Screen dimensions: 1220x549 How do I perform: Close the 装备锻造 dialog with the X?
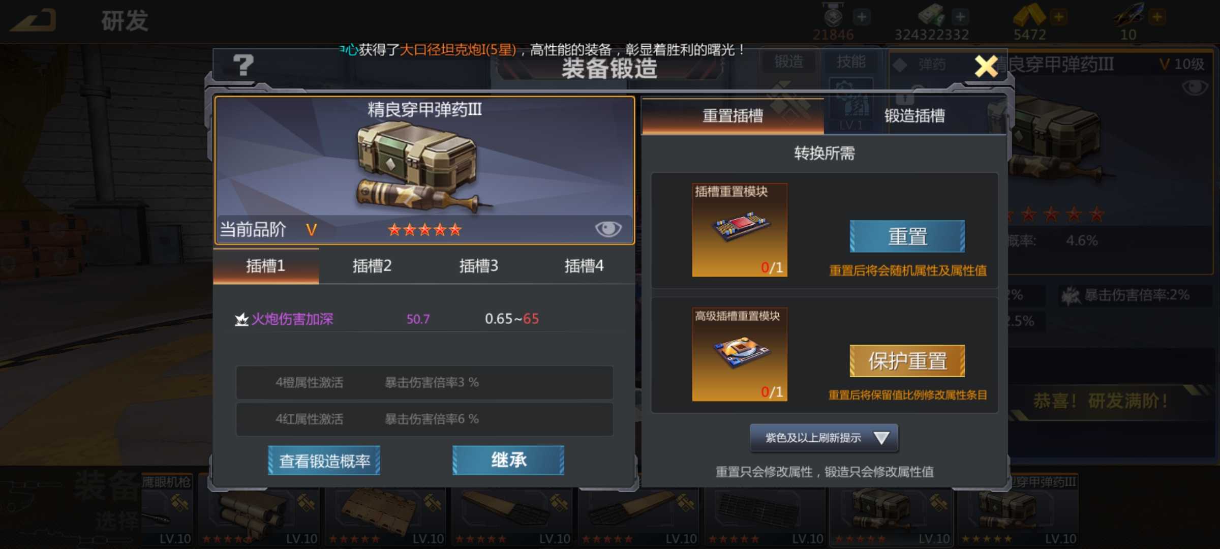pyautogui.click(x=986, y=66)
